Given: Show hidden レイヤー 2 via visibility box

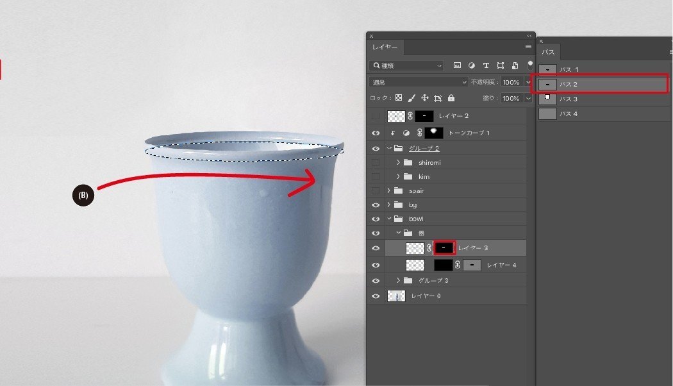Looking at the screenshot, I should [x=376, y=116].
